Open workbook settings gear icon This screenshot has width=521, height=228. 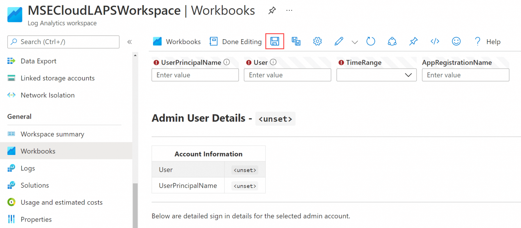pos(317,41)
